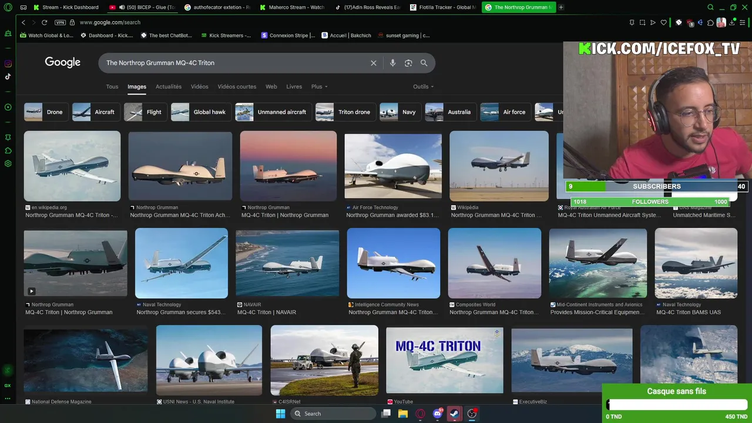The height and width of the screenshot is (423, 752).
Task: Open Instagram from the Opera sidebar
Action: [x=8, y=63]
